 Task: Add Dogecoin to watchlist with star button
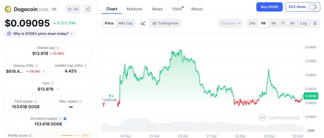[x=73, y=9]
